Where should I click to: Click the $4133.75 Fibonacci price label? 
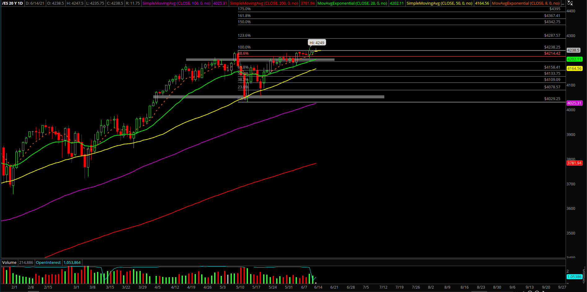552,74
